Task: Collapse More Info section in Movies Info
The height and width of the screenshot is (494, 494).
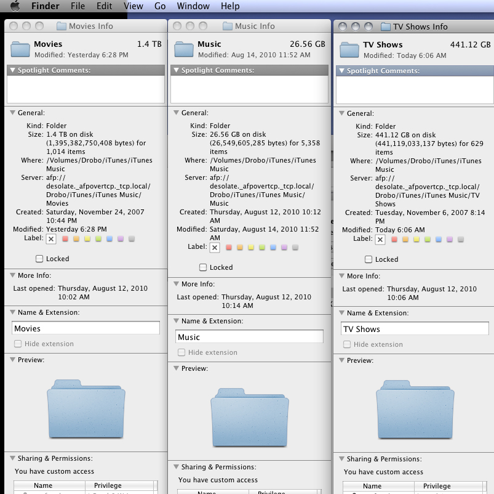Action: pyautogui.click(x=12, y=275)
